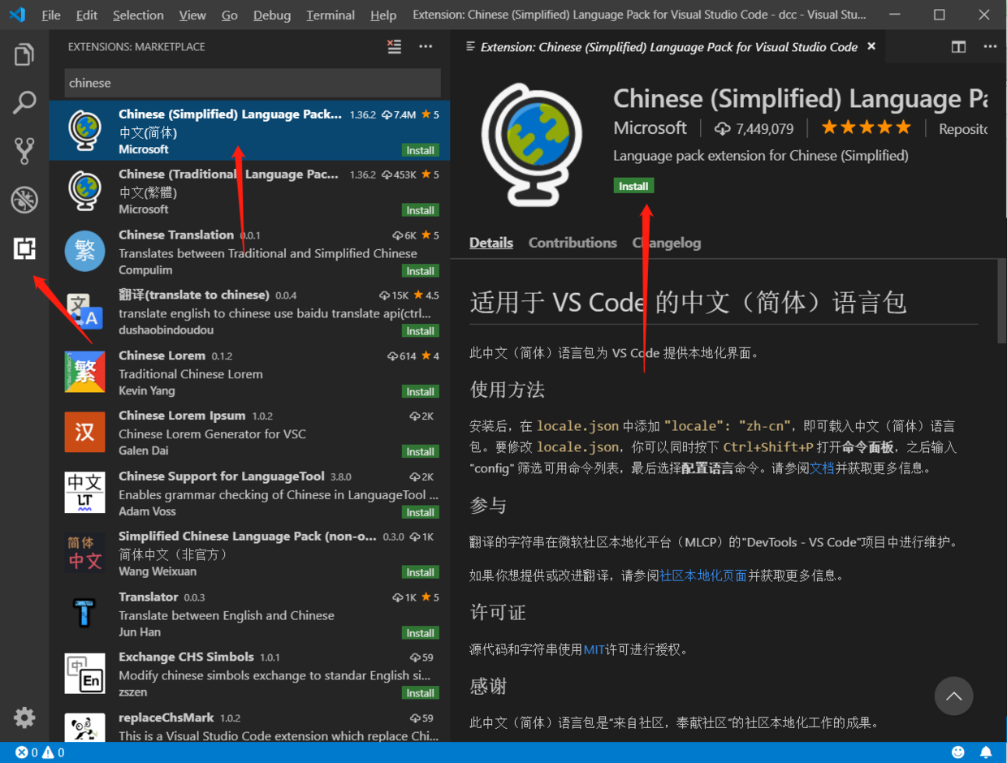Switch to the Details tab
The height and width of the screenshot is (763, 1007).
point(491,243)
